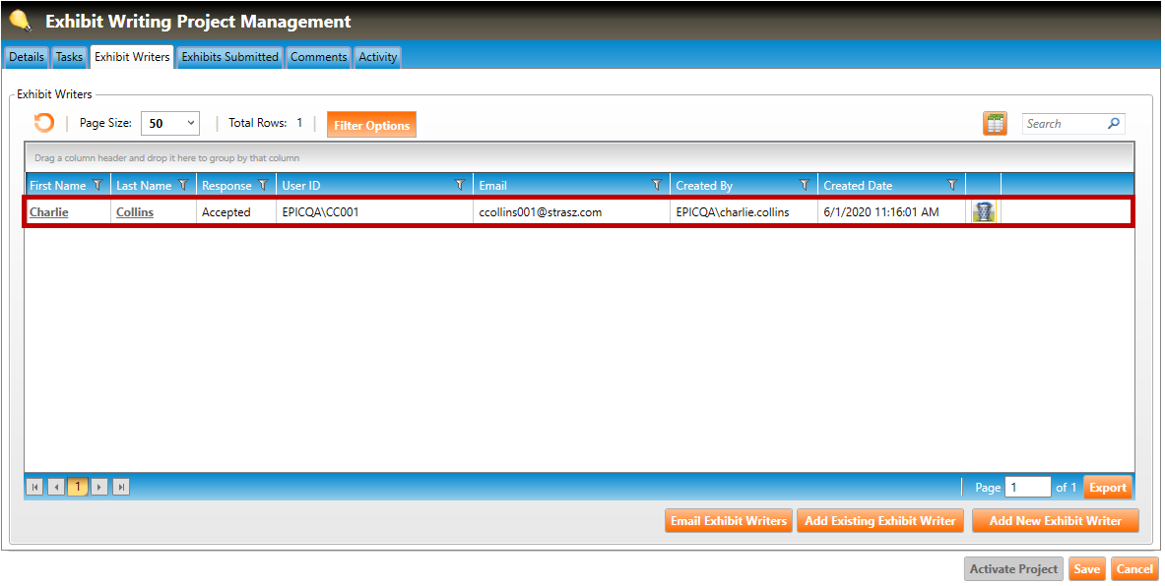Expand the Page Size dropdown
The height and width of the screenshot is (586, 1165).
tap(190, 124)
